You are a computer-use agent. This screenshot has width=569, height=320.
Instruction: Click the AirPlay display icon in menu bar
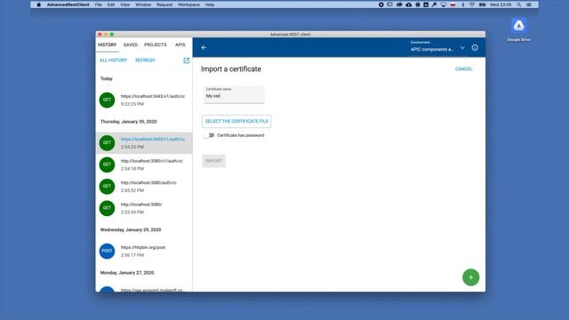[x=444, y=4]
